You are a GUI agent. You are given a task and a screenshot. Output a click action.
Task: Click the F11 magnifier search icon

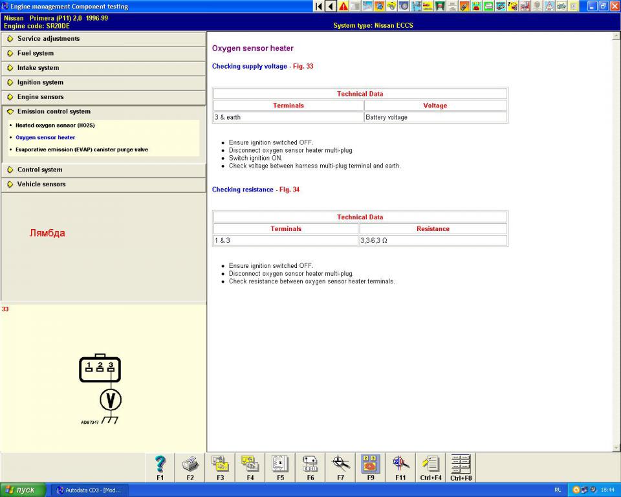pos(401,468)
